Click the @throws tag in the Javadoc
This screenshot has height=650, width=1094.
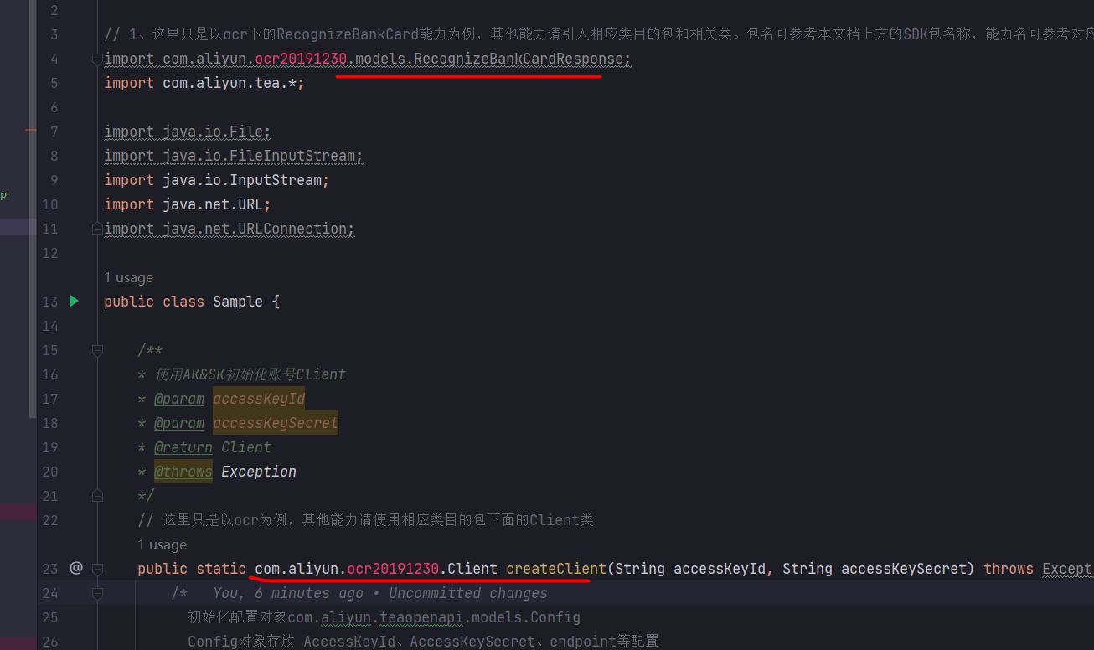[183, 472]
